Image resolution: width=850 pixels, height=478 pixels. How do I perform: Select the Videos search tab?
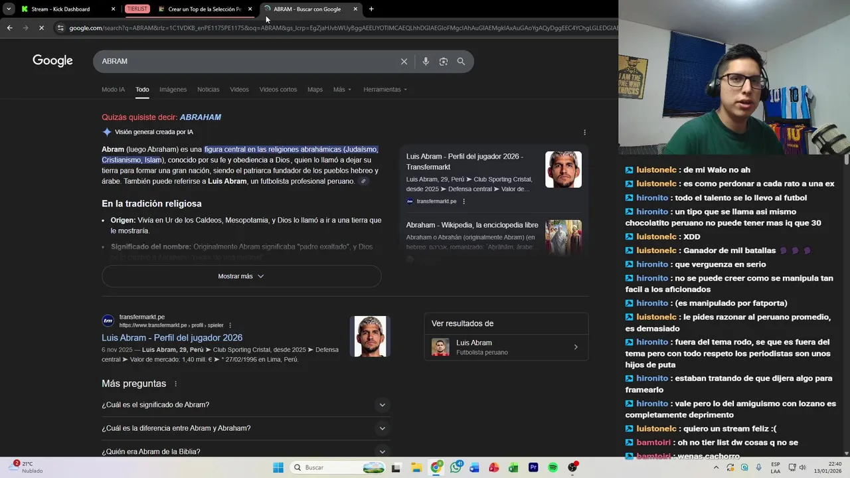pyautogui.click(x=239, y=90)
